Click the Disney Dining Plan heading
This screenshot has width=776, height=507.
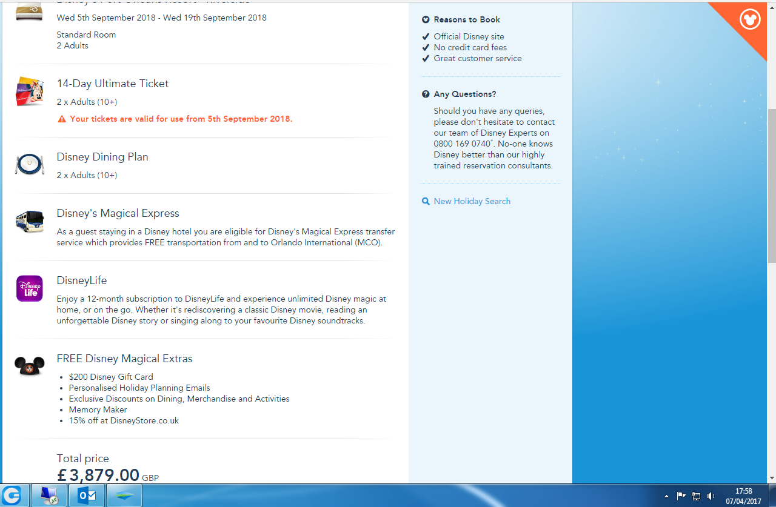(102, 157)
